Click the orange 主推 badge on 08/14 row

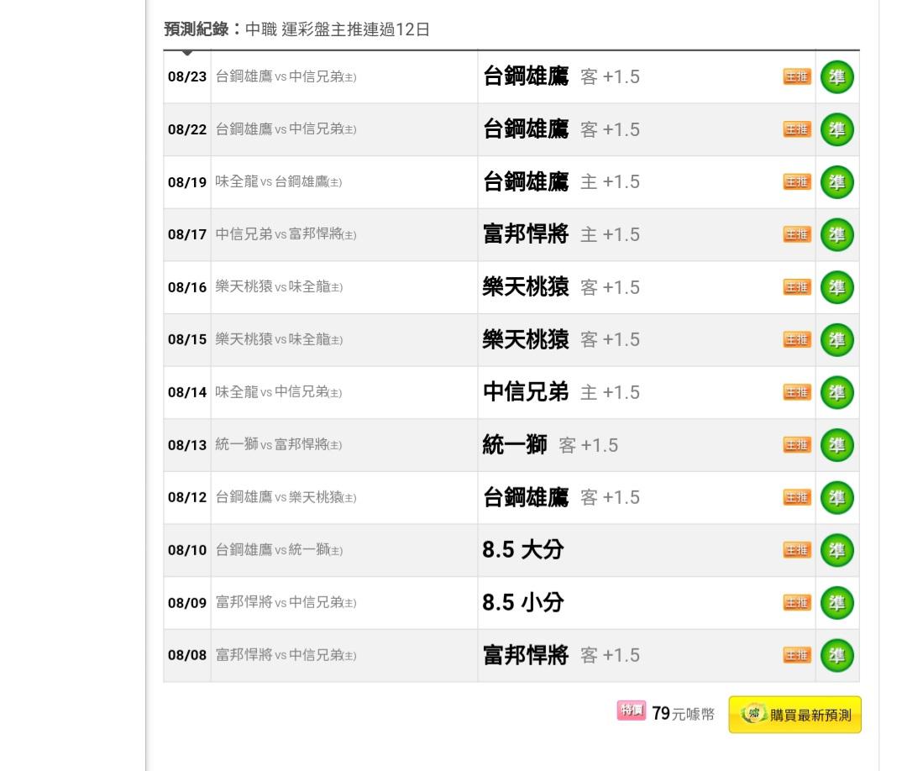coord(797,392)
